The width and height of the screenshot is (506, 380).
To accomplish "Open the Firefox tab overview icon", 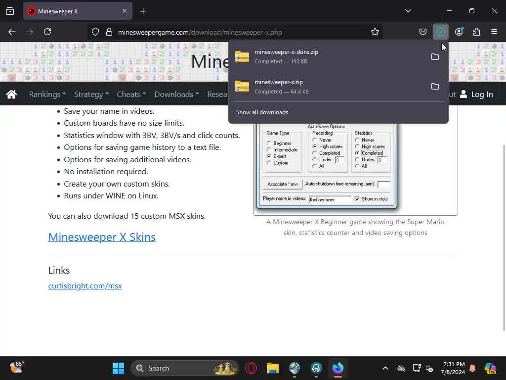I will (10, 11).
